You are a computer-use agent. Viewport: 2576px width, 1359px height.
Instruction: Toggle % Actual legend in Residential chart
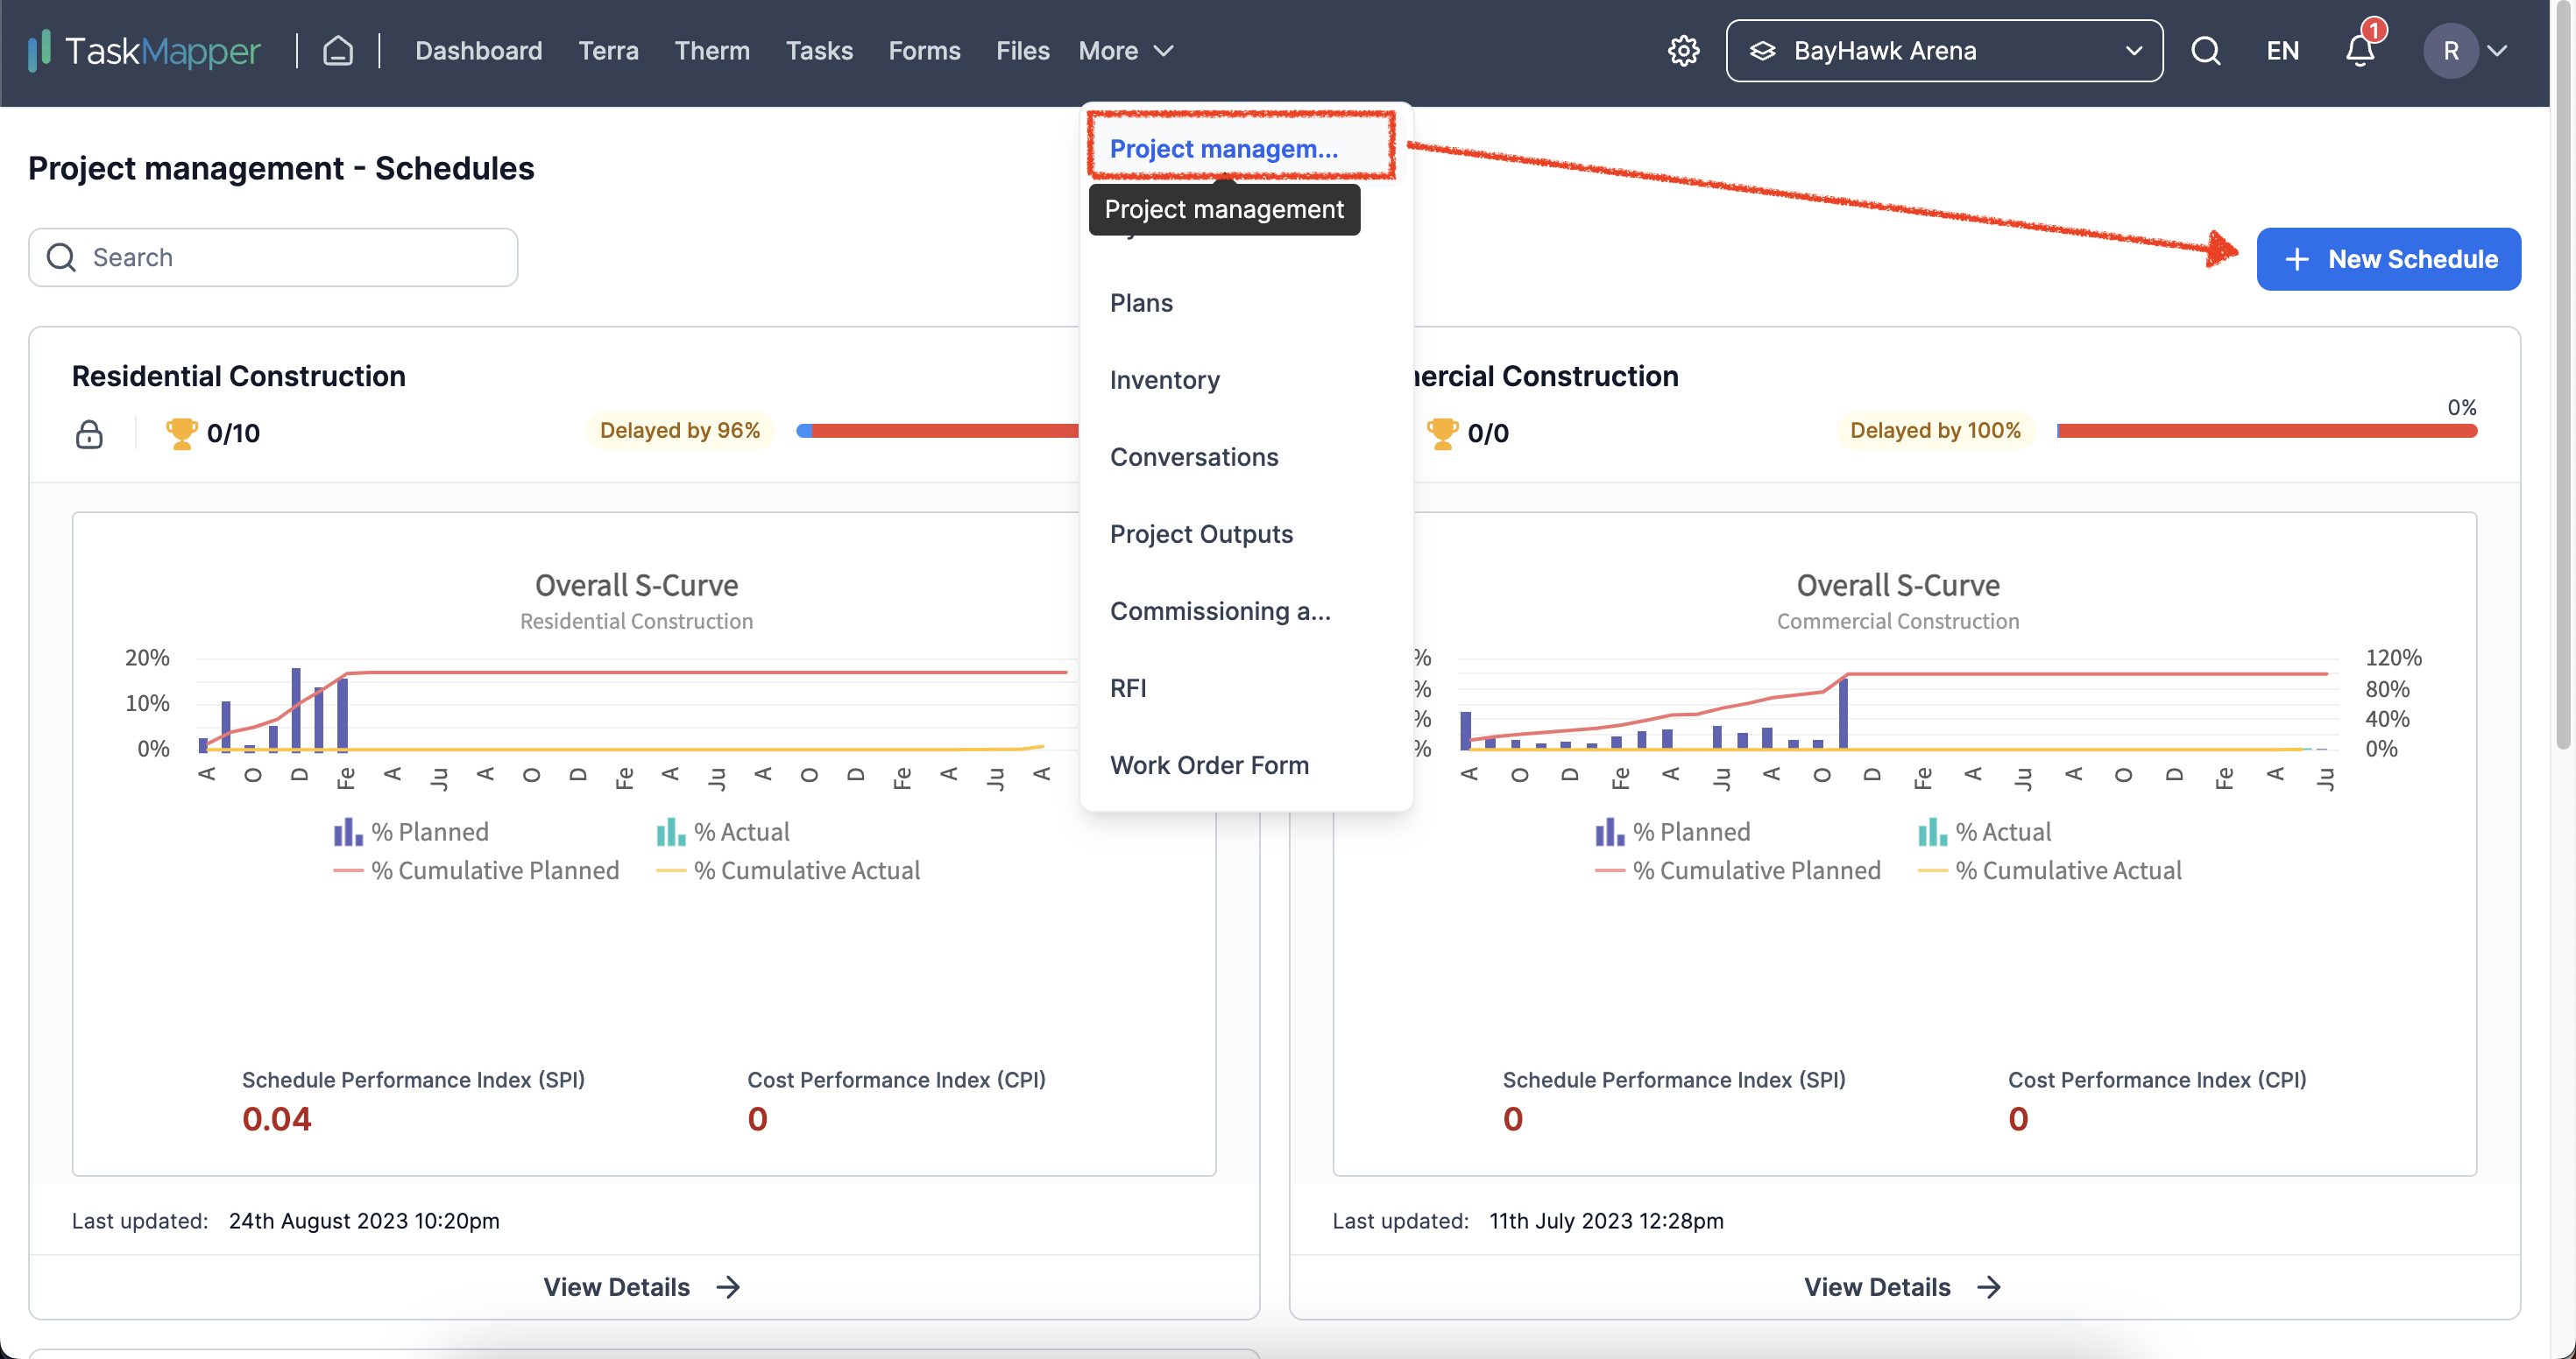(723, 831)
